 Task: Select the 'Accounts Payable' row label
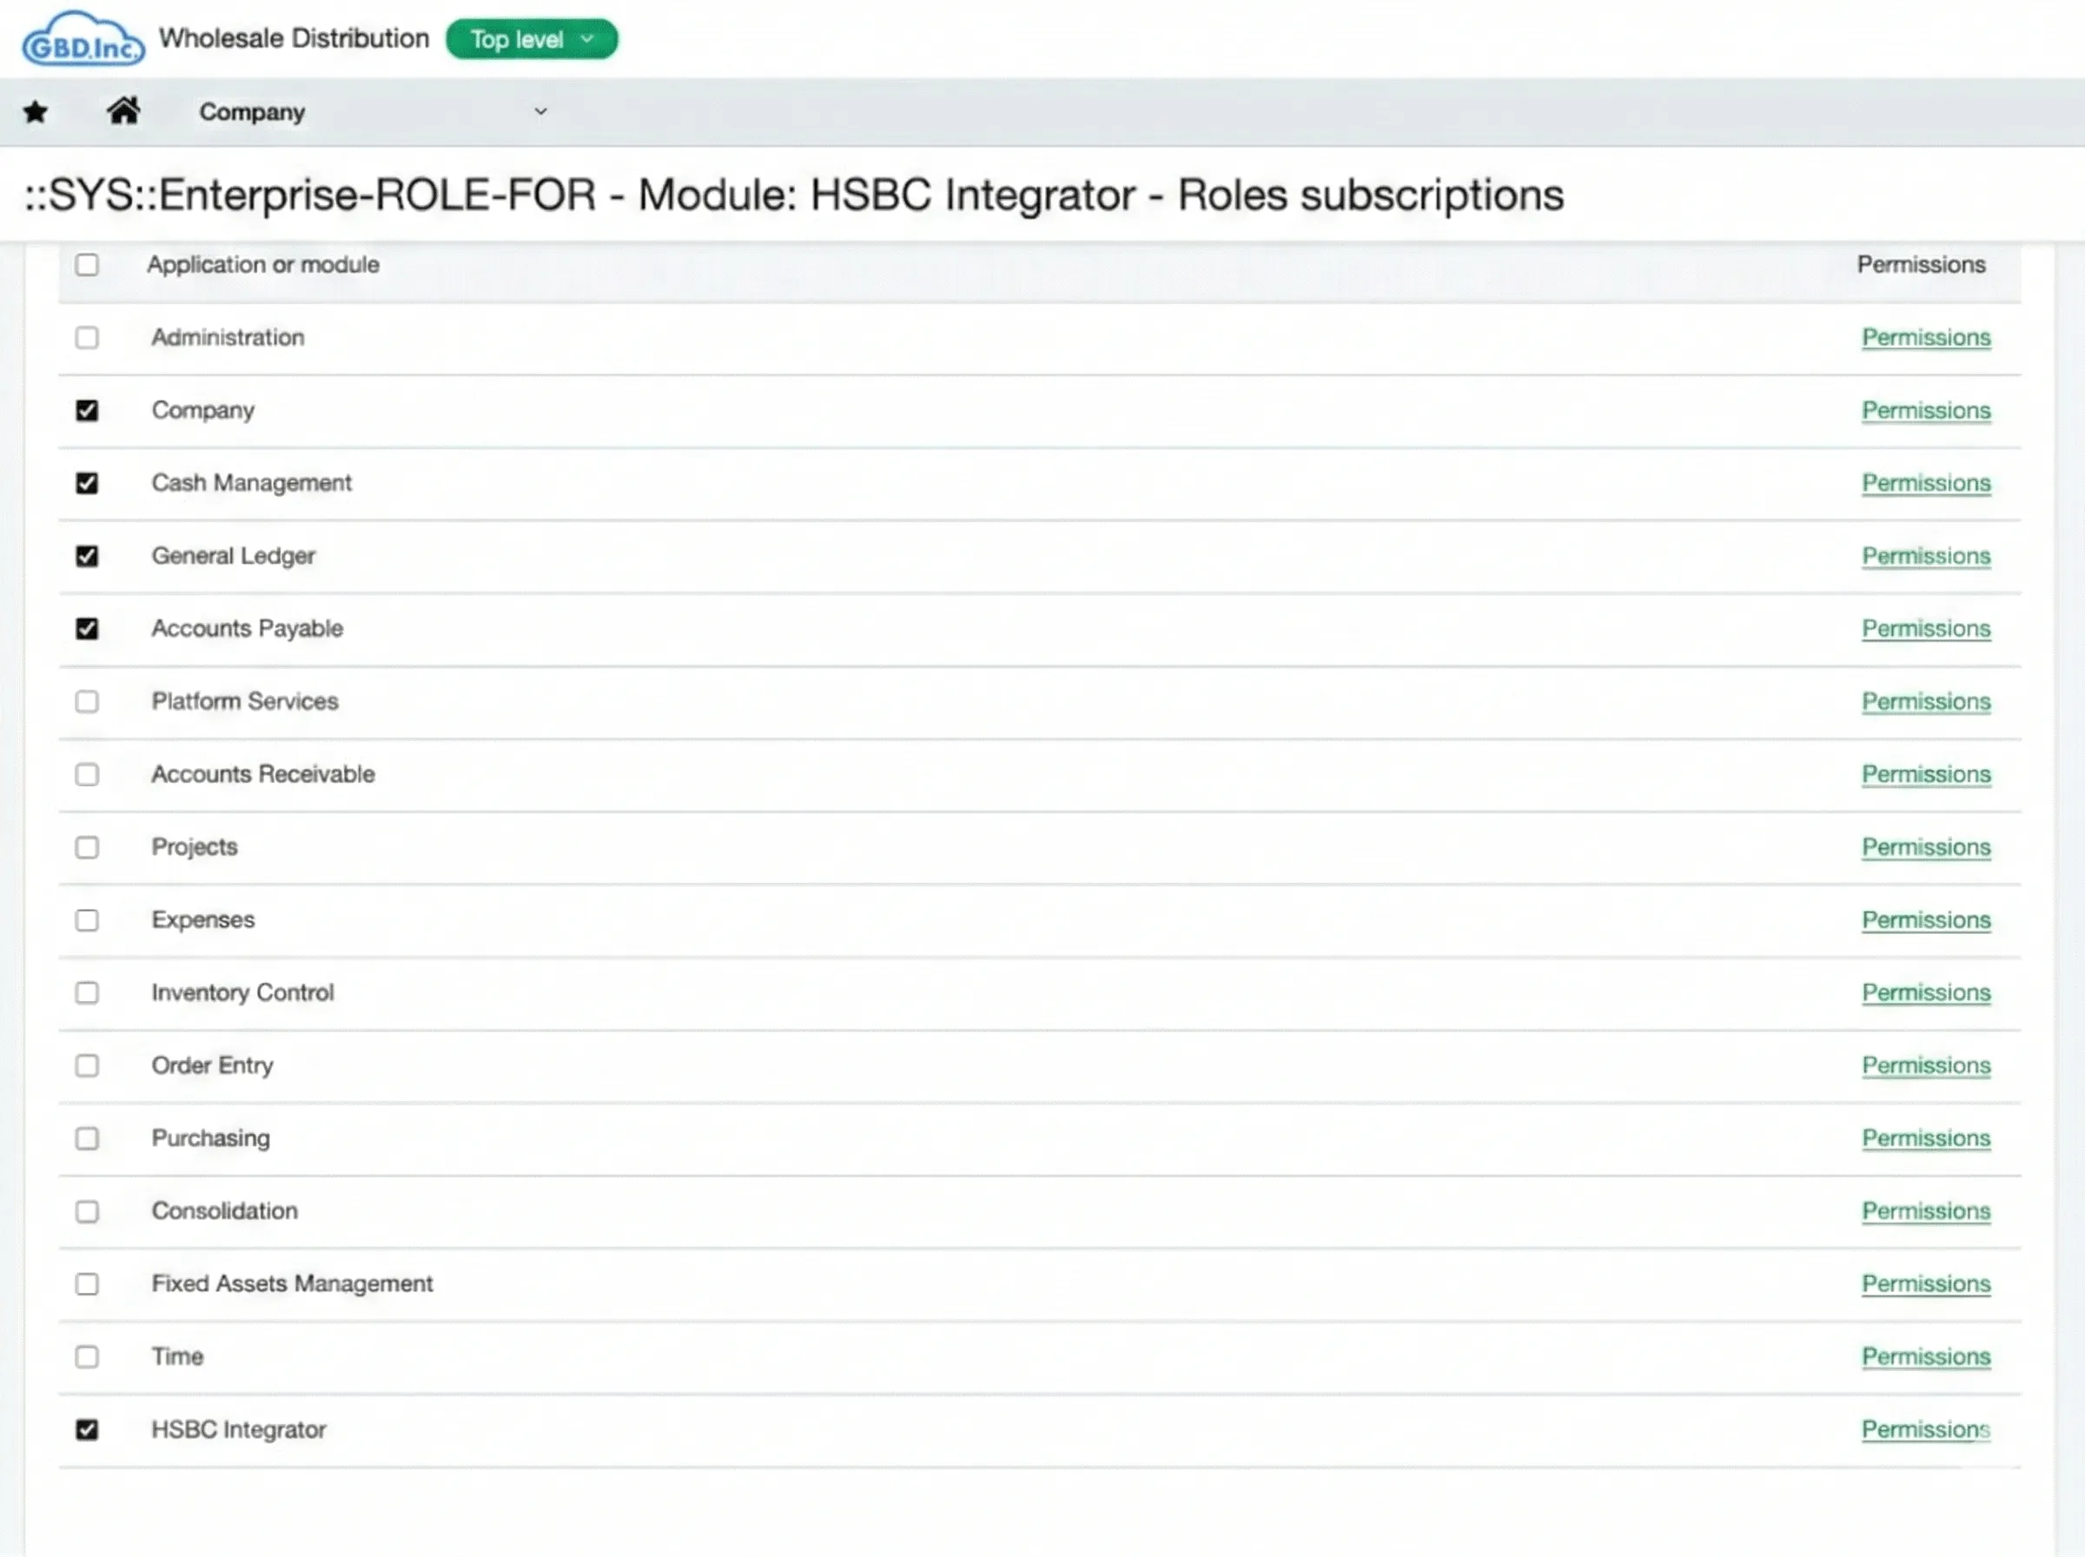247,629
